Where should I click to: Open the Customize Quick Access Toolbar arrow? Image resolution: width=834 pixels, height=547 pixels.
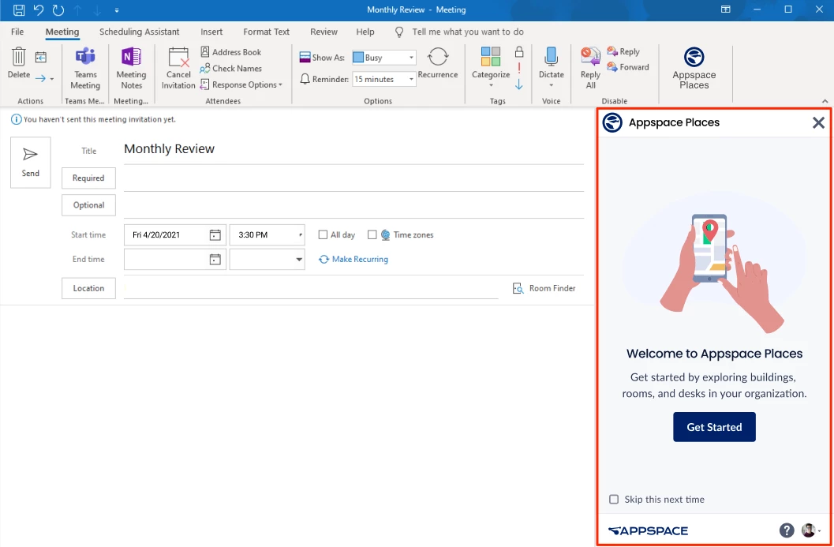click(117, 10)
